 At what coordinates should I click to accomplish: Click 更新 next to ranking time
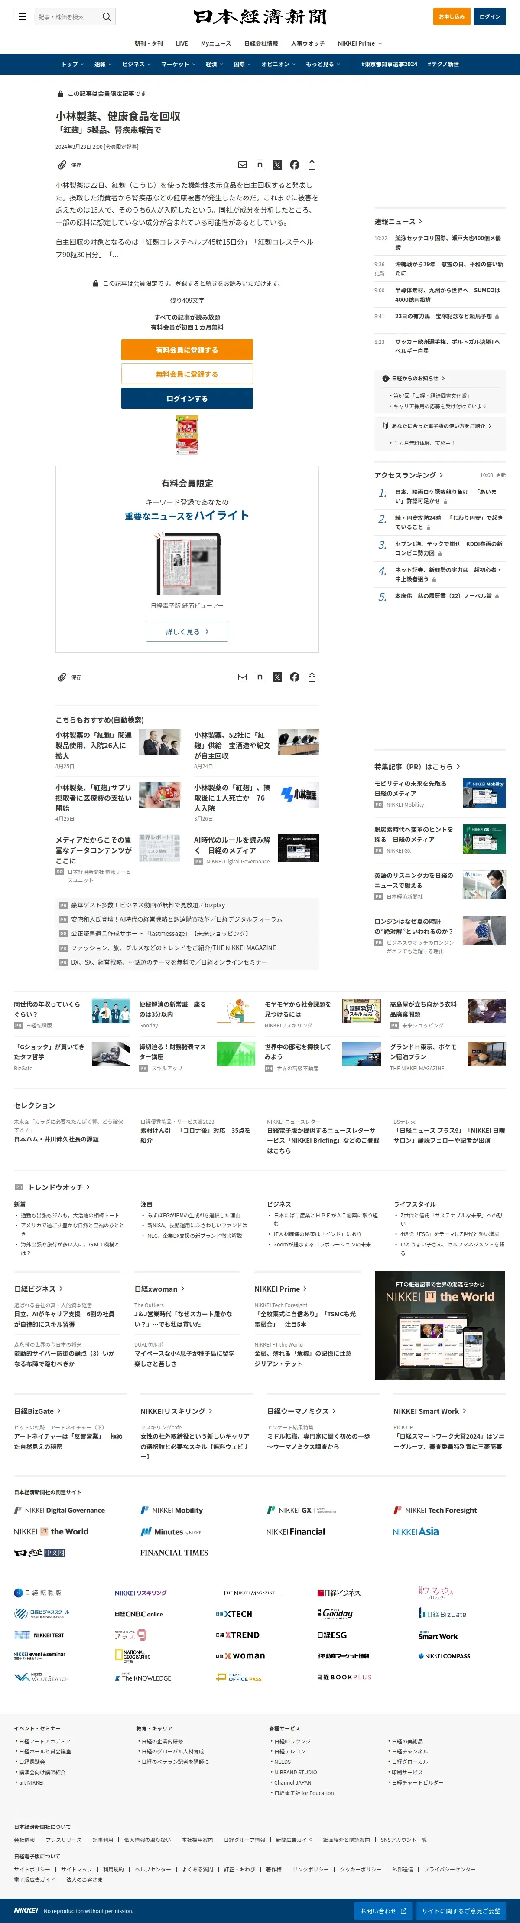click(x=500, y=475)
